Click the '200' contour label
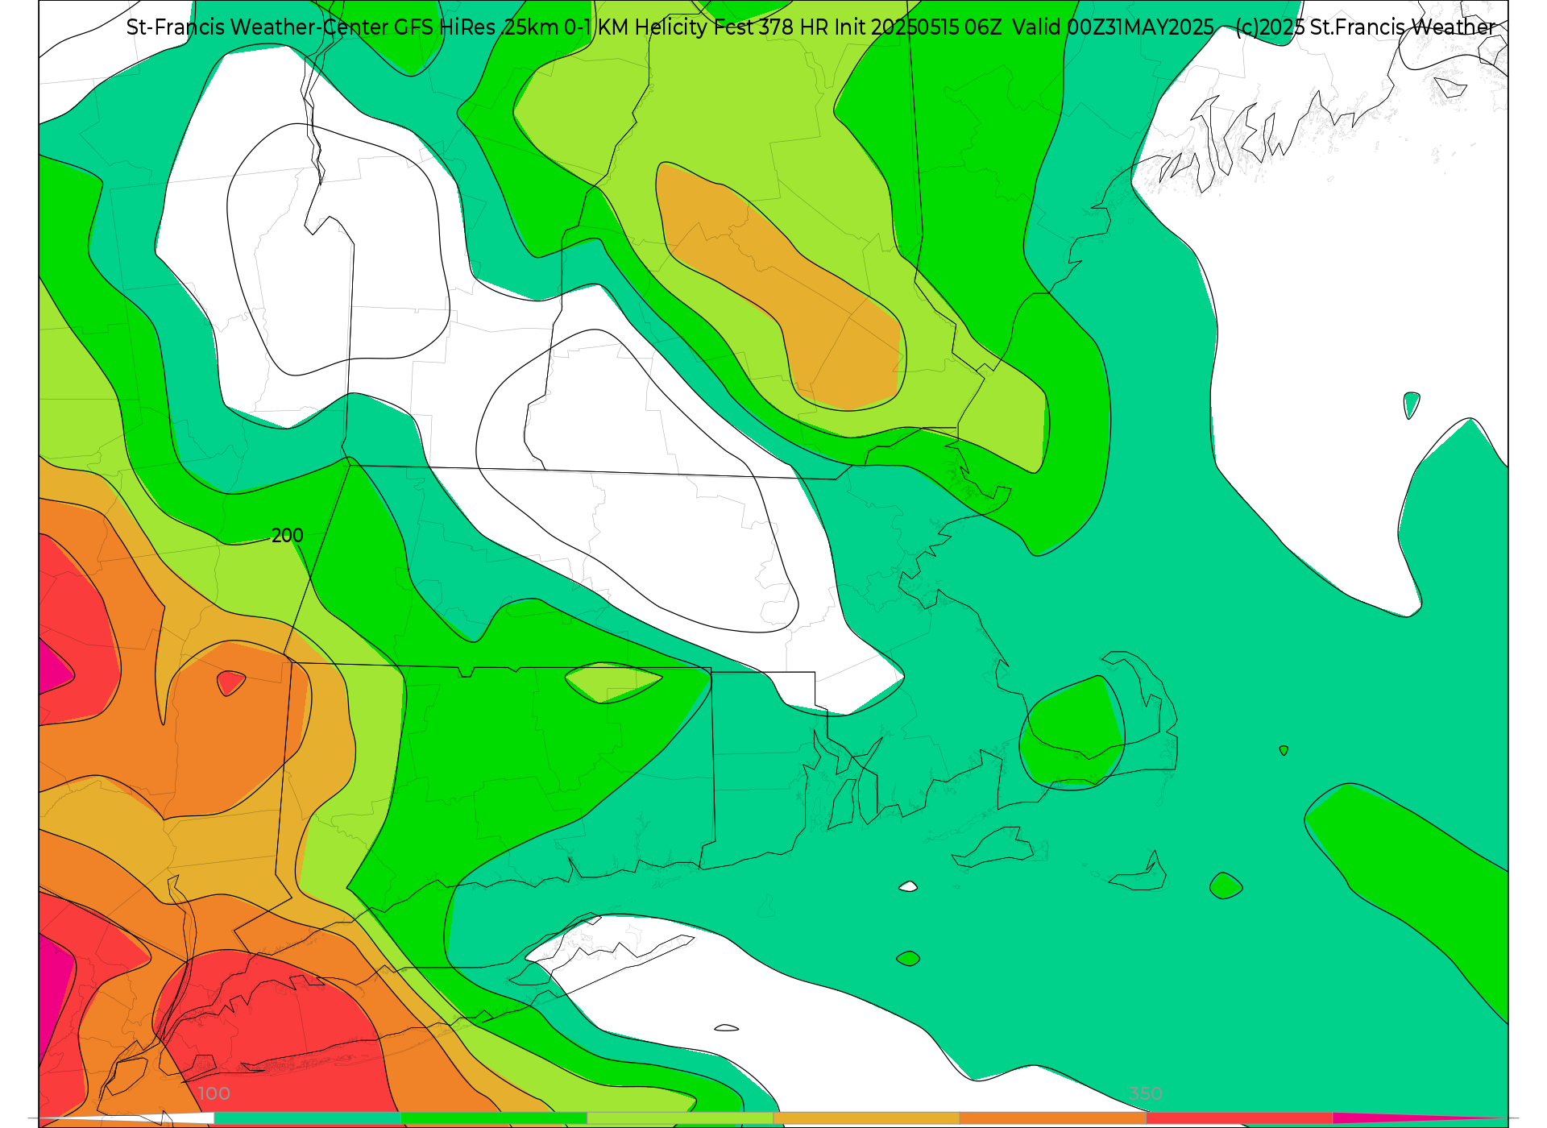Screen dimensions: 1547x1128 pos(288,536)
